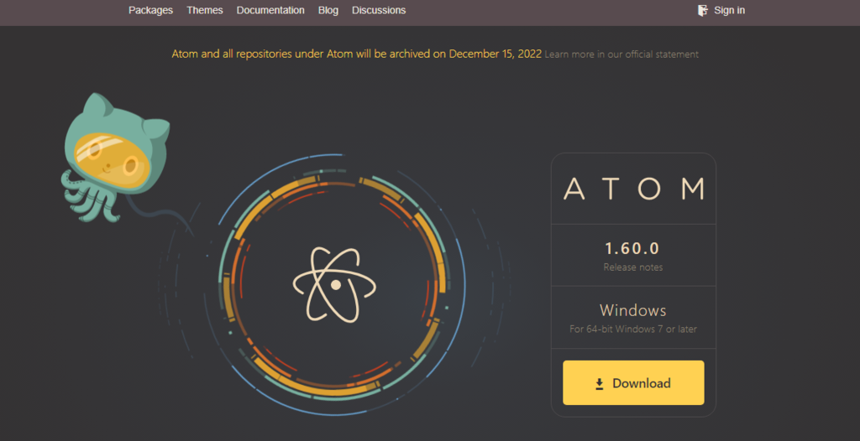The image size is (860, 441).
Task: Open Documentation from the top navigation
Action: coord(270,10)
